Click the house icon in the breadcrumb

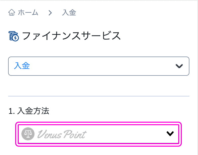[12, 12]
